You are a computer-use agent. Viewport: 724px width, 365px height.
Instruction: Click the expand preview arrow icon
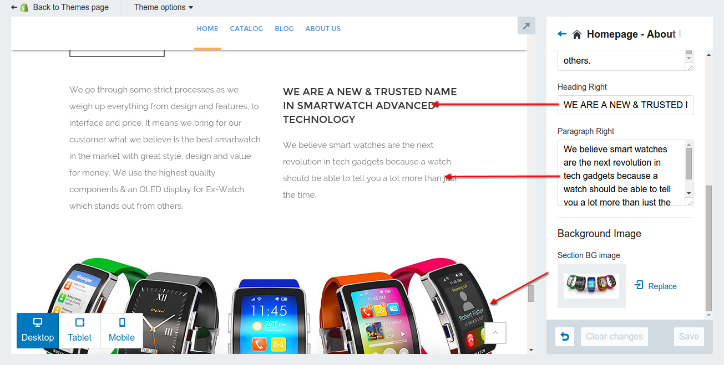point(526,25)
